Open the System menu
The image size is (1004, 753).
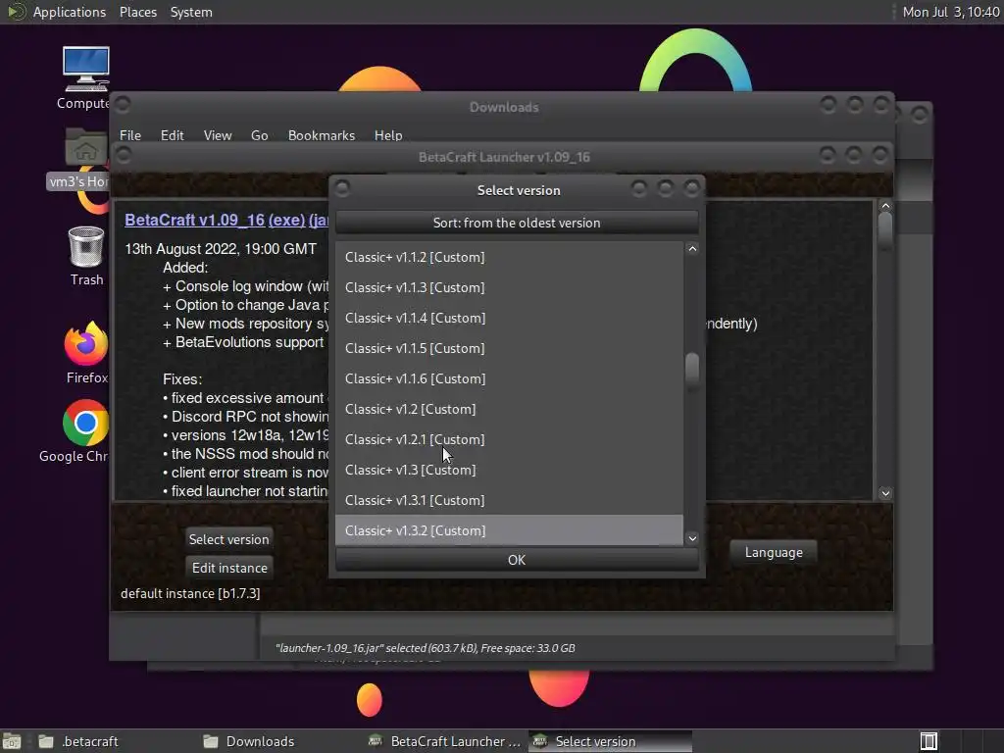click(x=191, y=12)
